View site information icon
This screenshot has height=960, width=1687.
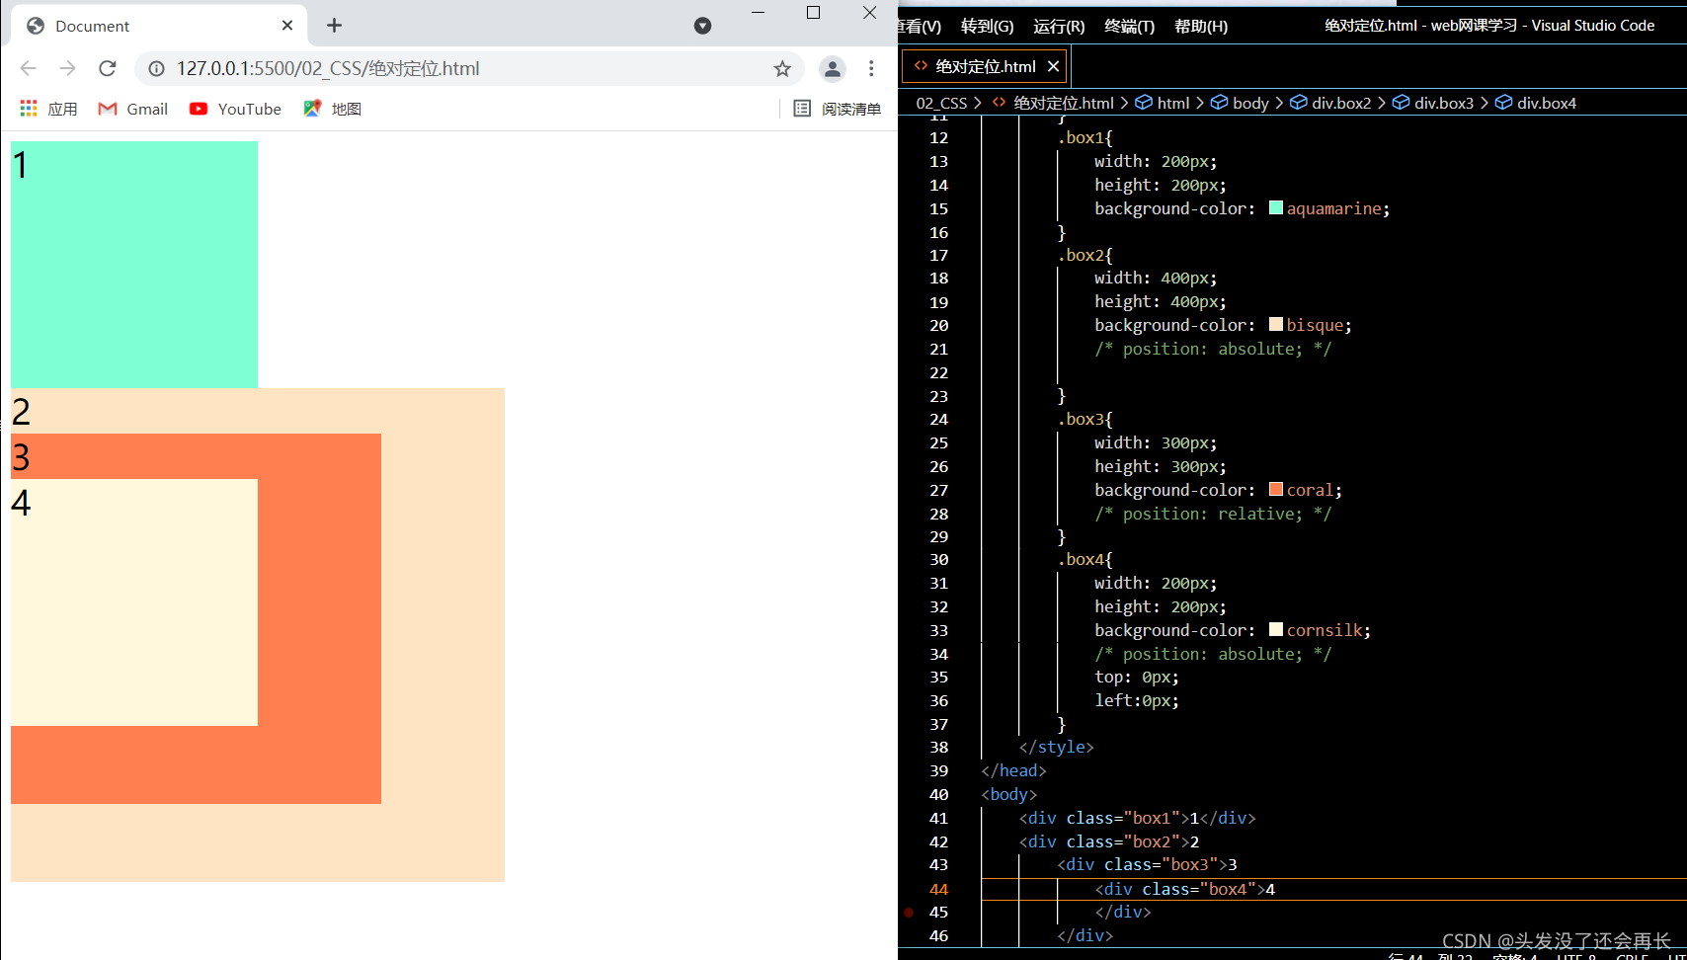click(x=156, y=68)
